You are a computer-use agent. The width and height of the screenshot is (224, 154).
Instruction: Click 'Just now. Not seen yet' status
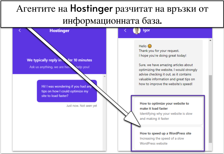[82, 106]
